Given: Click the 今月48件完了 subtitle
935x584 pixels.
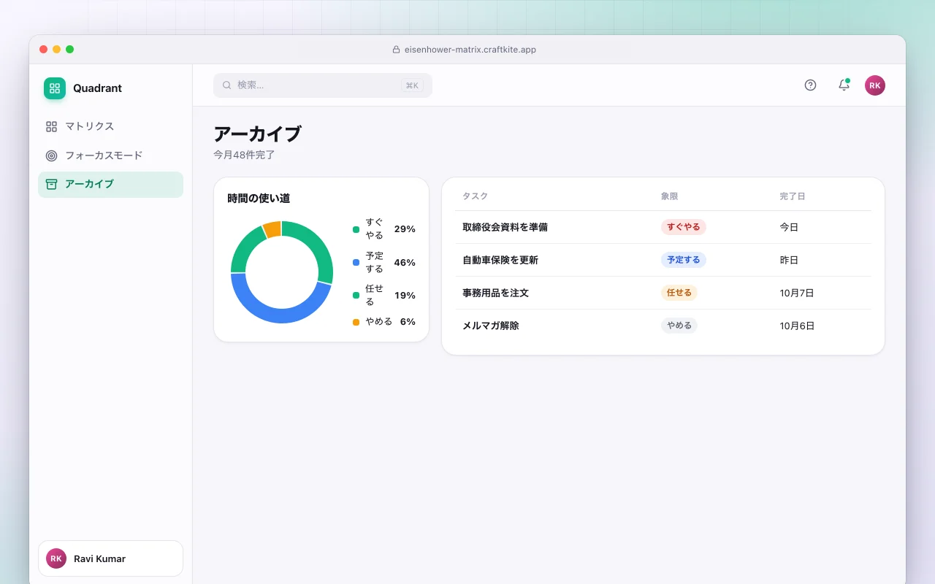Looking at the screenshot, I should point(244,155).
